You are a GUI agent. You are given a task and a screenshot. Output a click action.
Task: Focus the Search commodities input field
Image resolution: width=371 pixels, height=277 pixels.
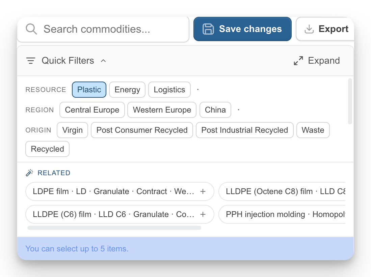(x=103, y=29)
